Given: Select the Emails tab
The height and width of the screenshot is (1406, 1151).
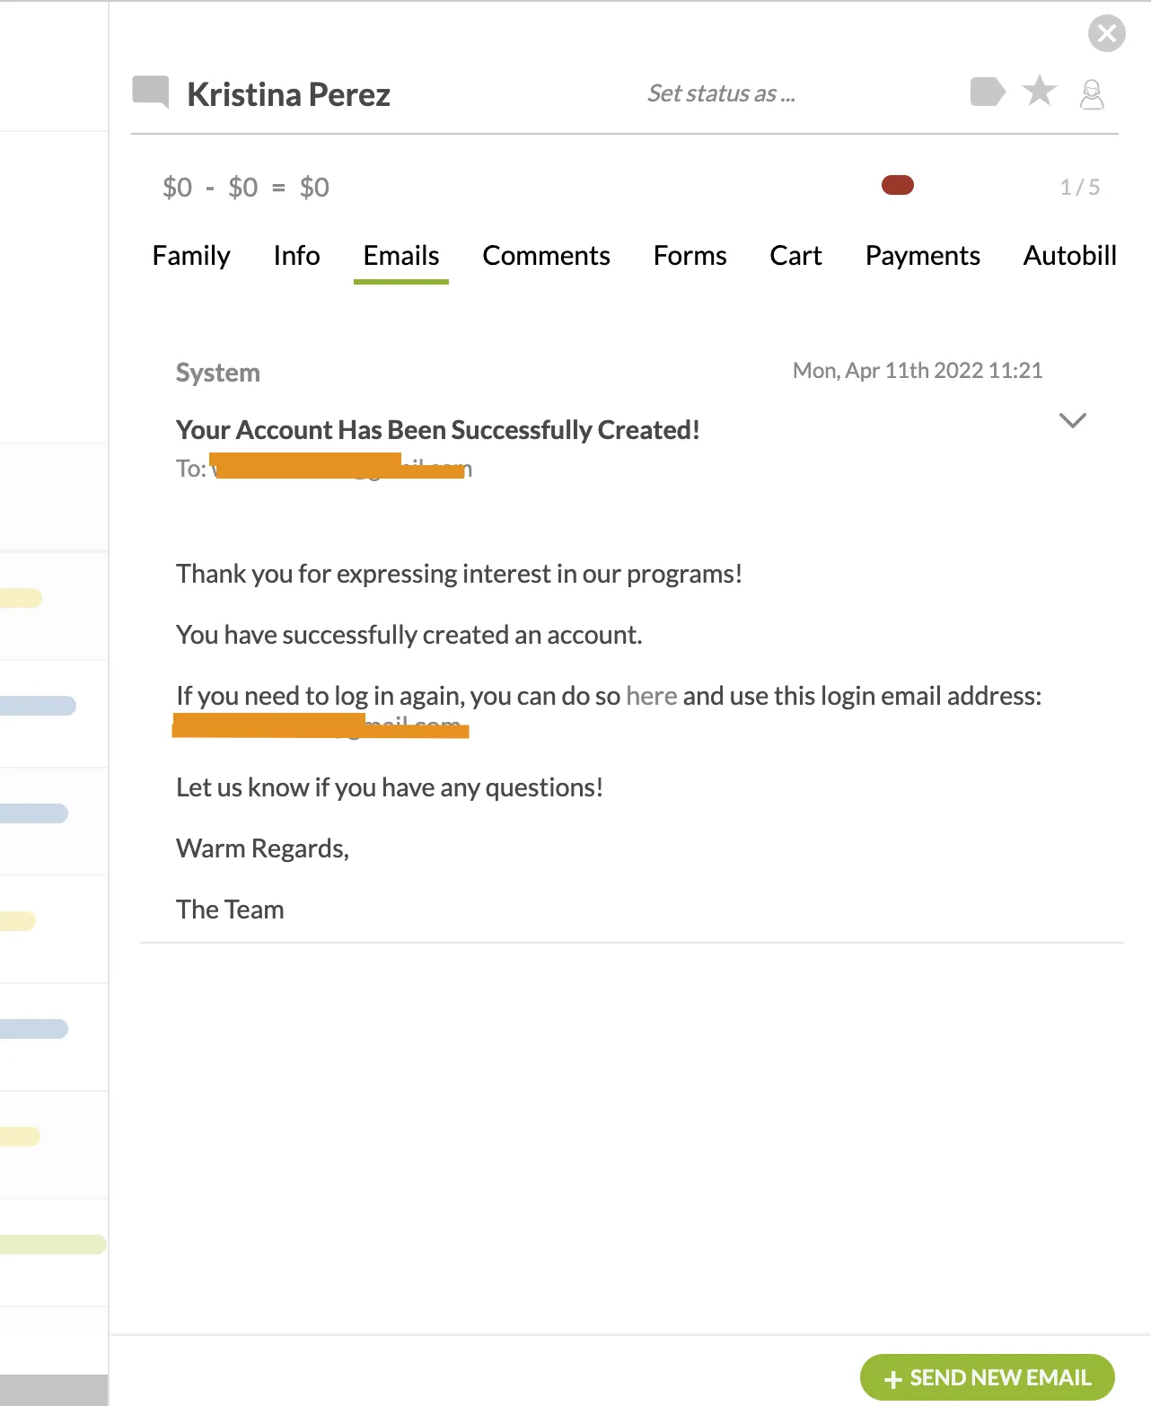Looking at the screenshot, I should pos(401,256).
